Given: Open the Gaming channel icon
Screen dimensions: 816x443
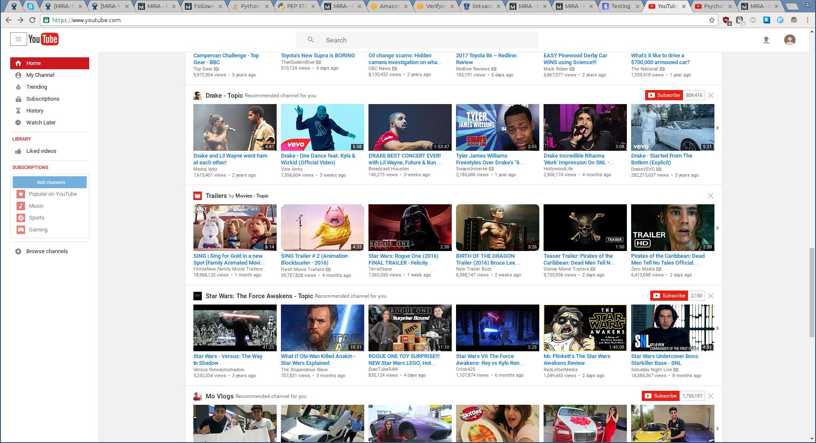Looking at the screenshot, I should pos(21,230).
